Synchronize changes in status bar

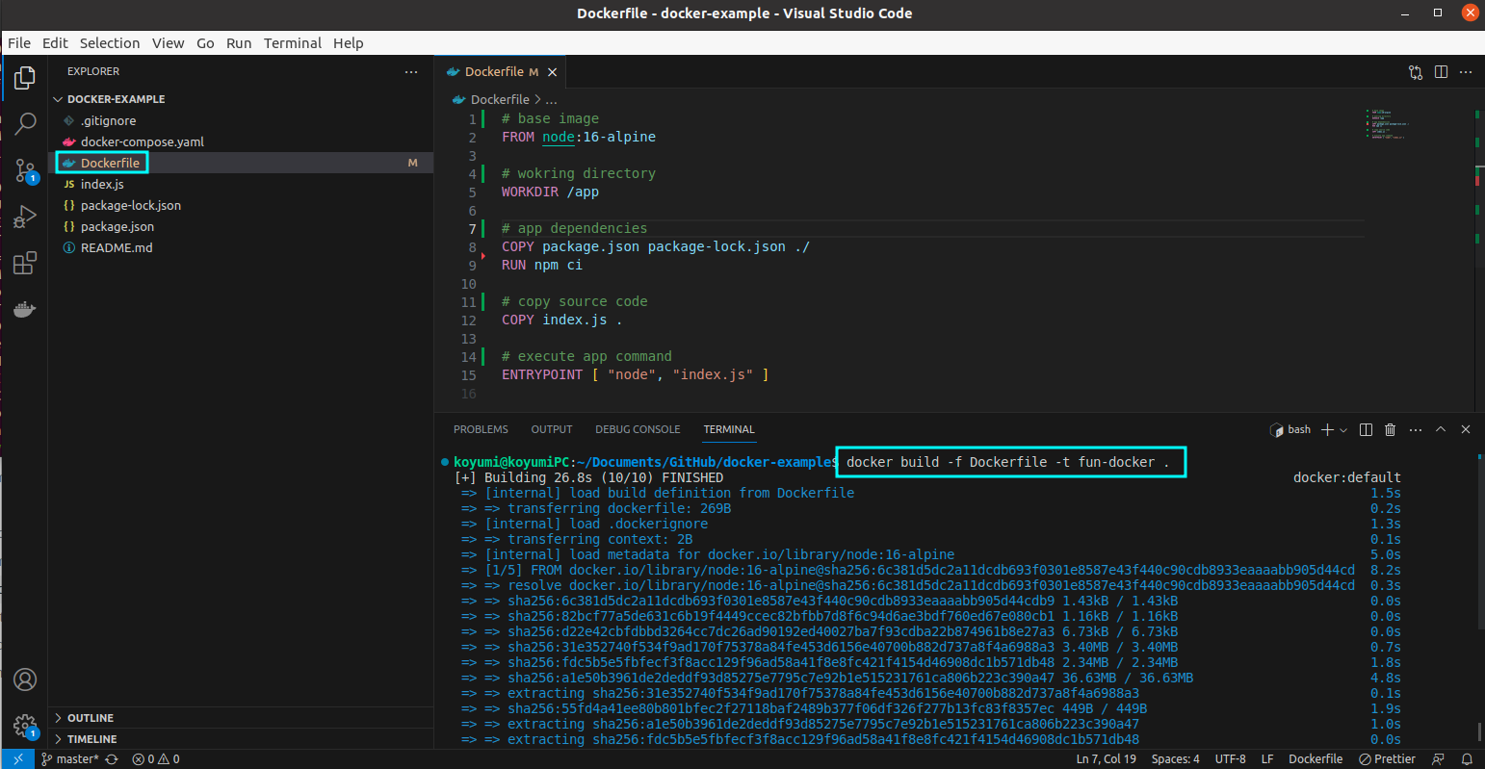(112, 759)
